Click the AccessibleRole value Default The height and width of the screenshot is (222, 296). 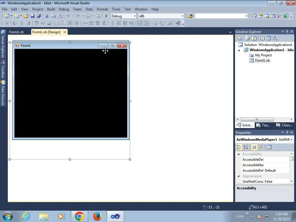click(270, 171)
